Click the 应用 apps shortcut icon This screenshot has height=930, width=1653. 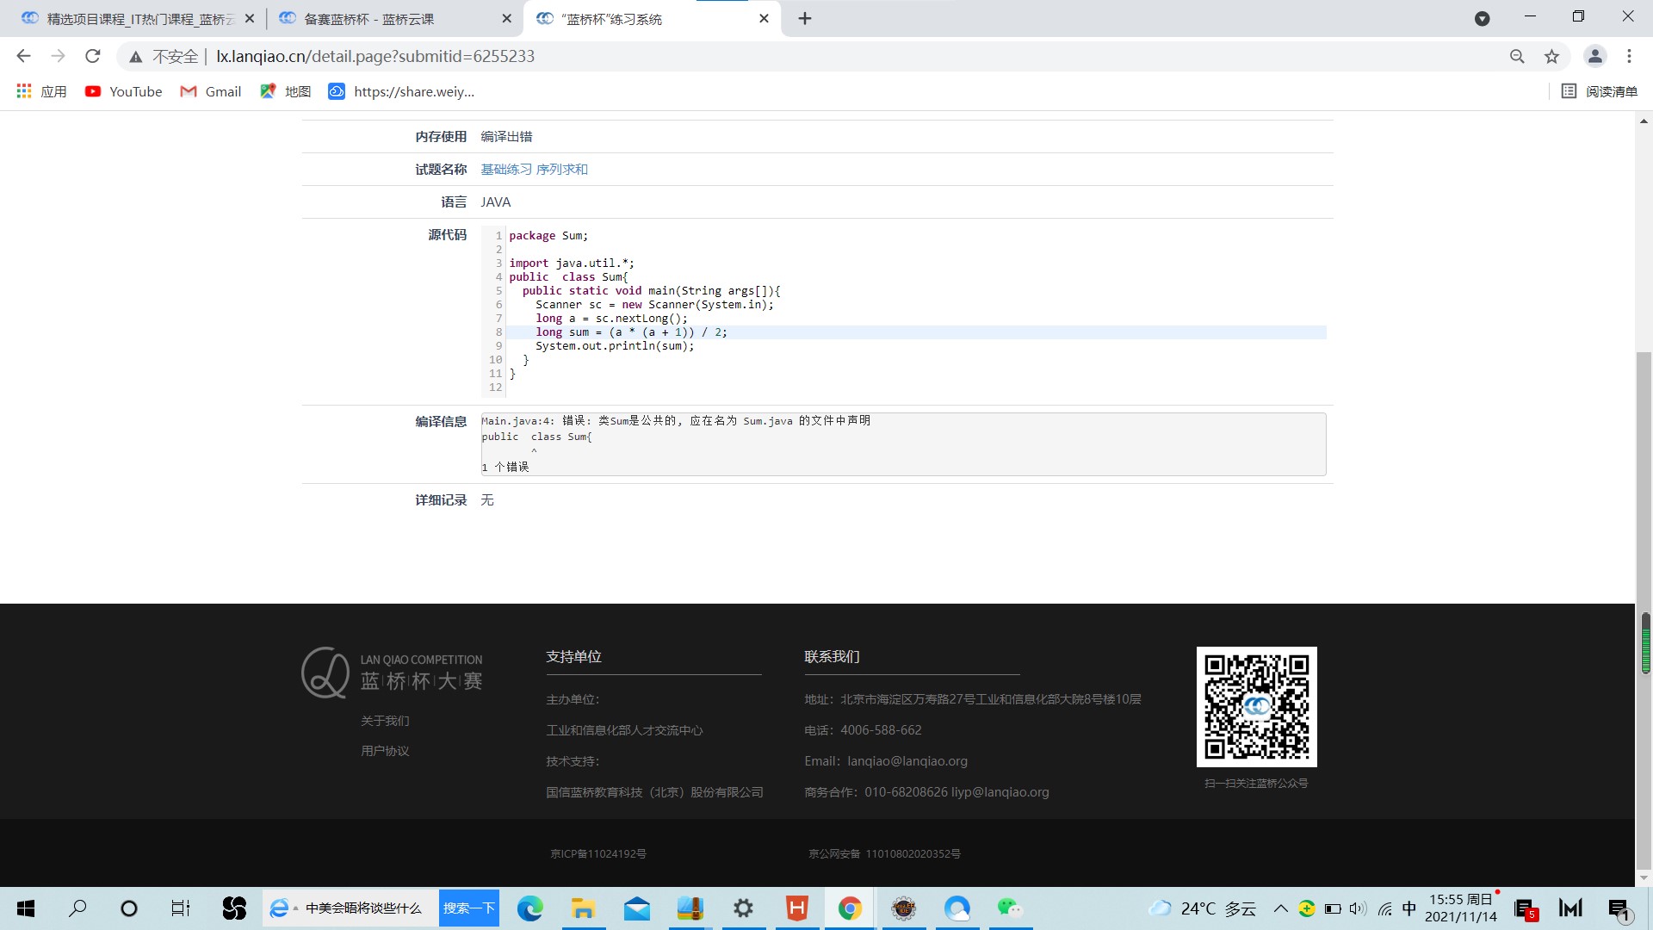(x=23, y=91)
